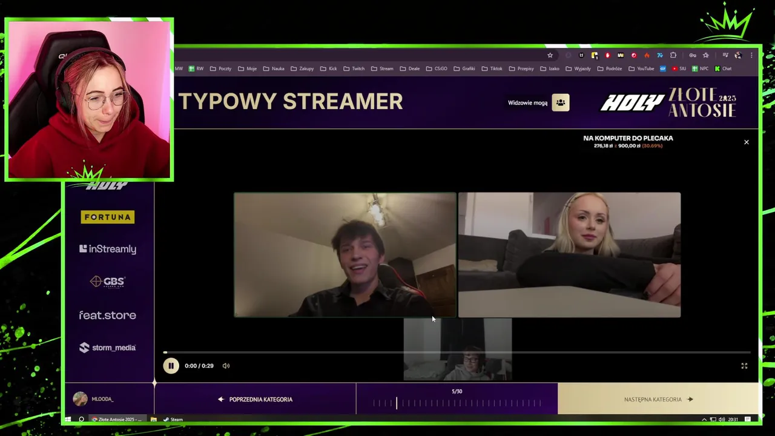Open the Grafiki bookmarks folder
This screenshot has height=436, width=775.
[x=464, y=68]
